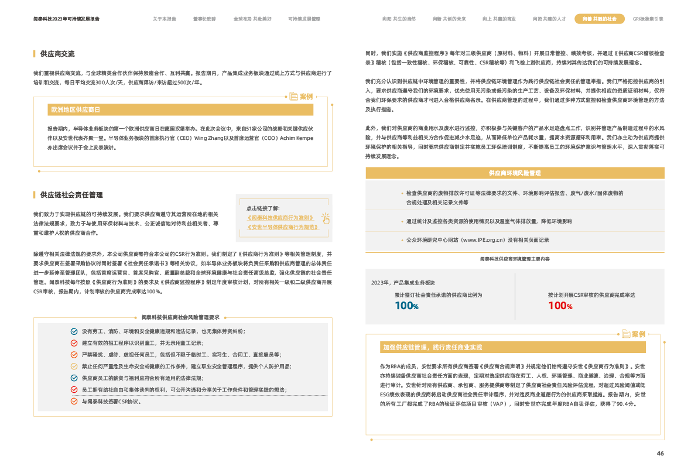This screenshot has height=473, width=698.
Task: Click the yellow marker beside 供应链社会责任管理 heading
Action: tap(35, 194)
